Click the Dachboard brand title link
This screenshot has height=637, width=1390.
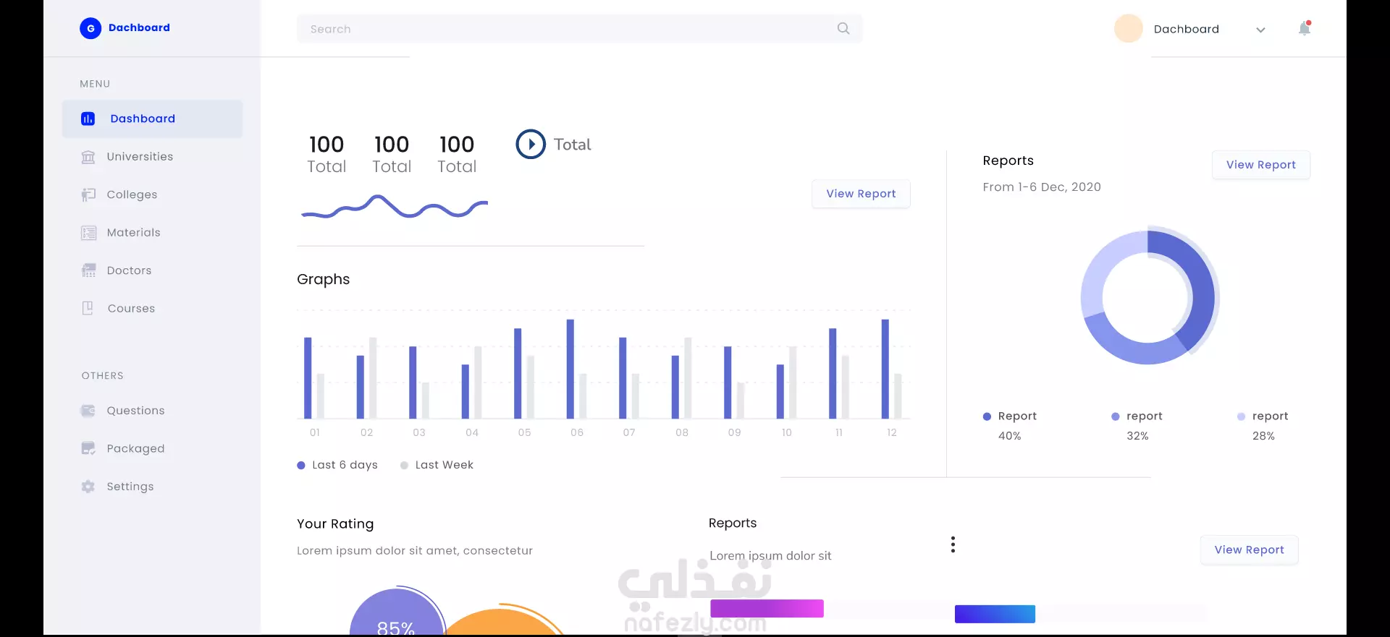pyautogui.click(x=139, y=27)
